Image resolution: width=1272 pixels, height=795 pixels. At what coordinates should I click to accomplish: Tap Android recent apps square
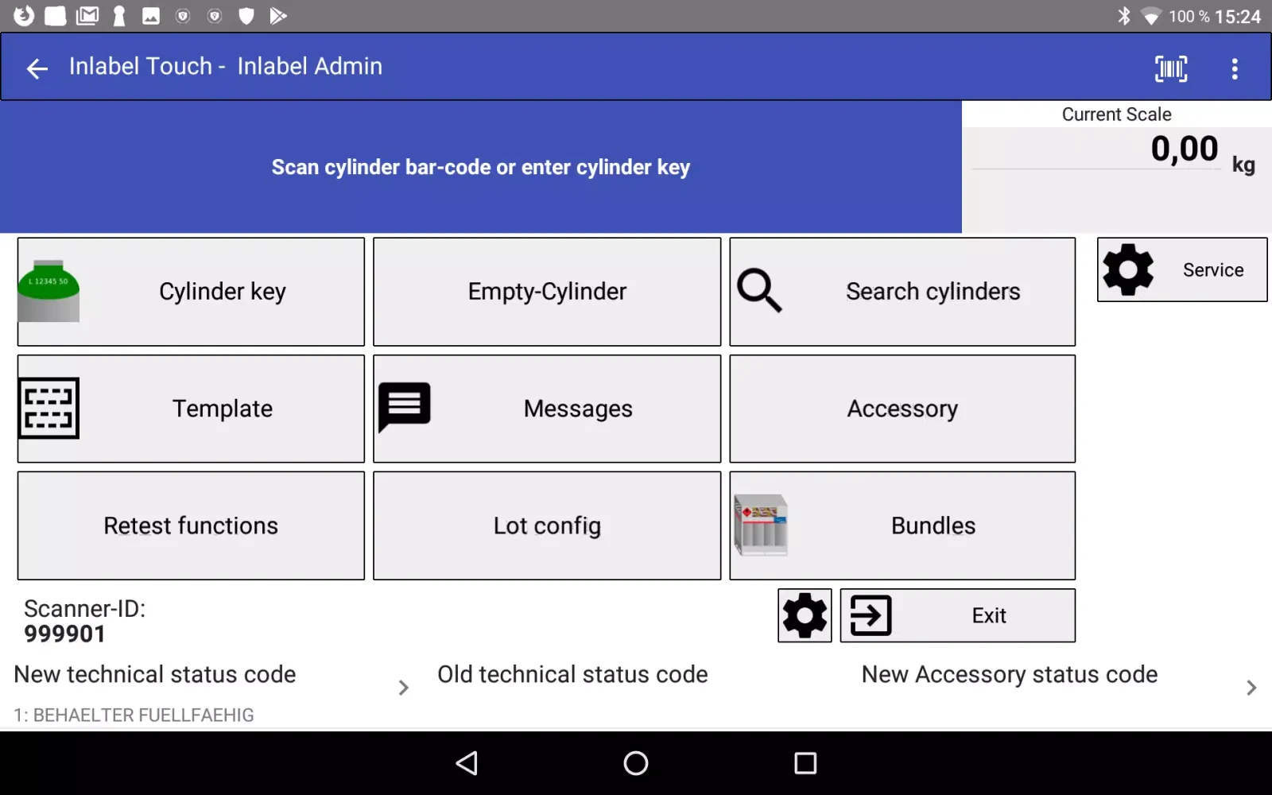[805, 763]
